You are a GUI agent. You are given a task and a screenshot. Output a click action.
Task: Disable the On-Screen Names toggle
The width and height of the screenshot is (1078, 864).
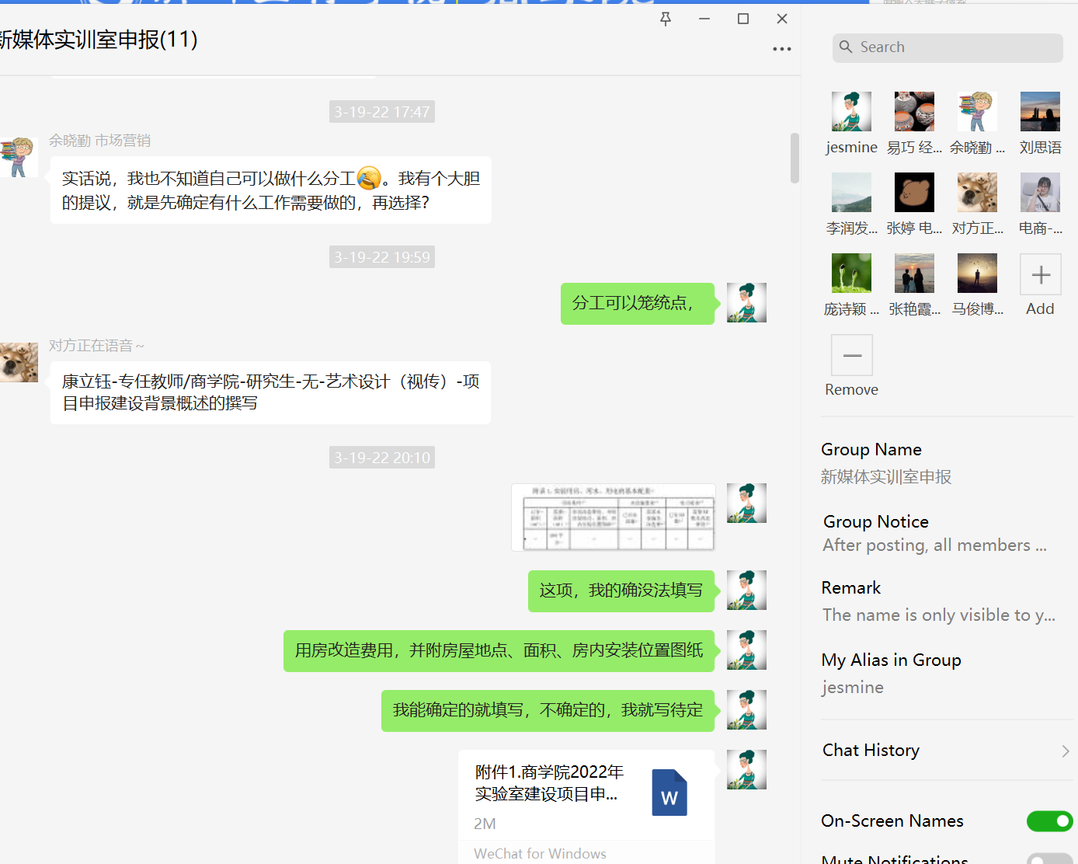(x=1049, y=821)
